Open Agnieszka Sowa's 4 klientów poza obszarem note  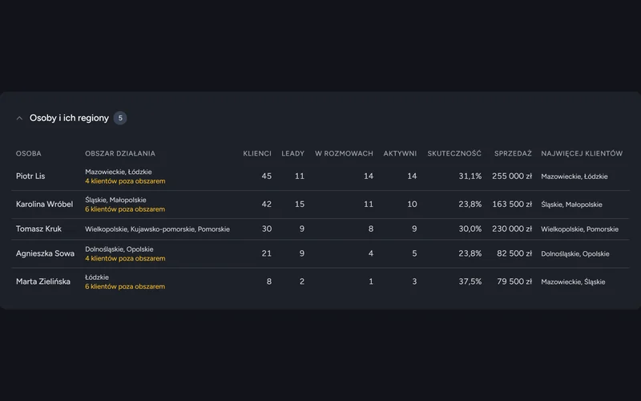[x=125, y=258]
